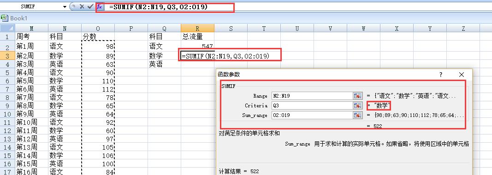Click the 总流量 header cell

point(198,37)
